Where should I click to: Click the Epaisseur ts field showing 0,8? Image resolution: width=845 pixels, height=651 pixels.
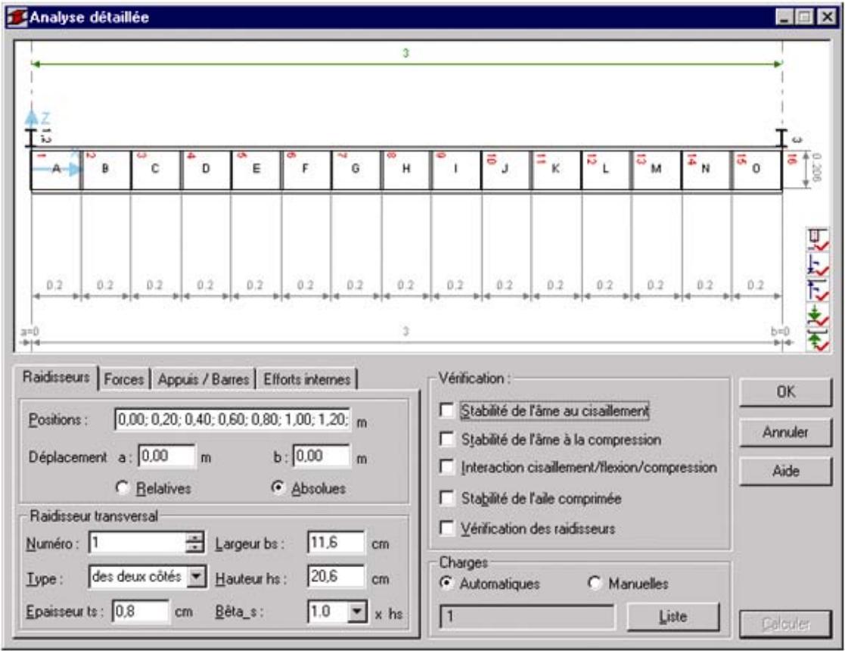(140, 612)
